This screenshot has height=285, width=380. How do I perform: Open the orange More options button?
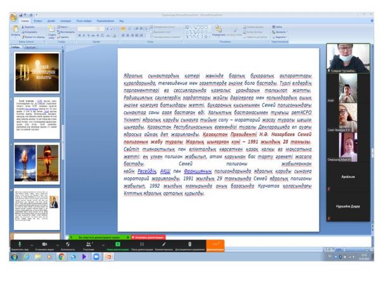pos(215,245)
